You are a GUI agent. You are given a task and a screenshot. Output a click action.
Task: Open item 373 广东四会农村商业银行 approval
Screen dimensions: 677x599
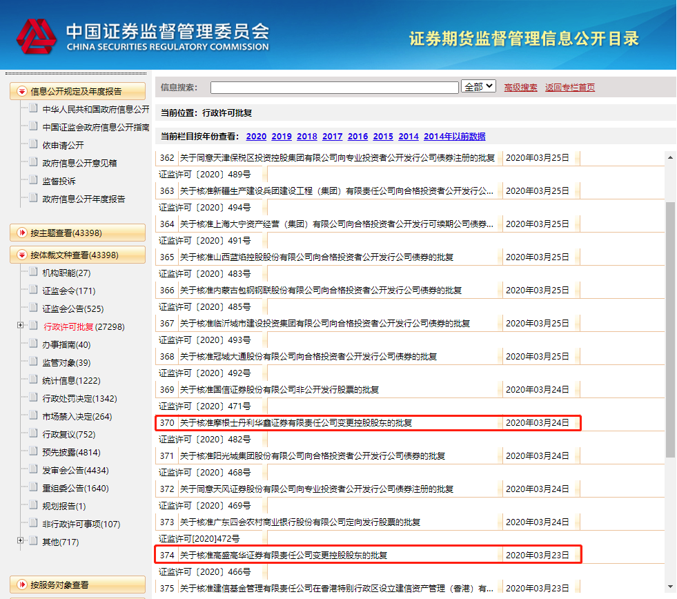pos(300,522)
